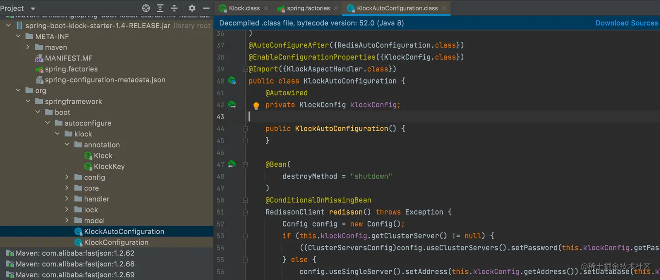
Task: Open the KlockKey annotation class
Action: 109,166
